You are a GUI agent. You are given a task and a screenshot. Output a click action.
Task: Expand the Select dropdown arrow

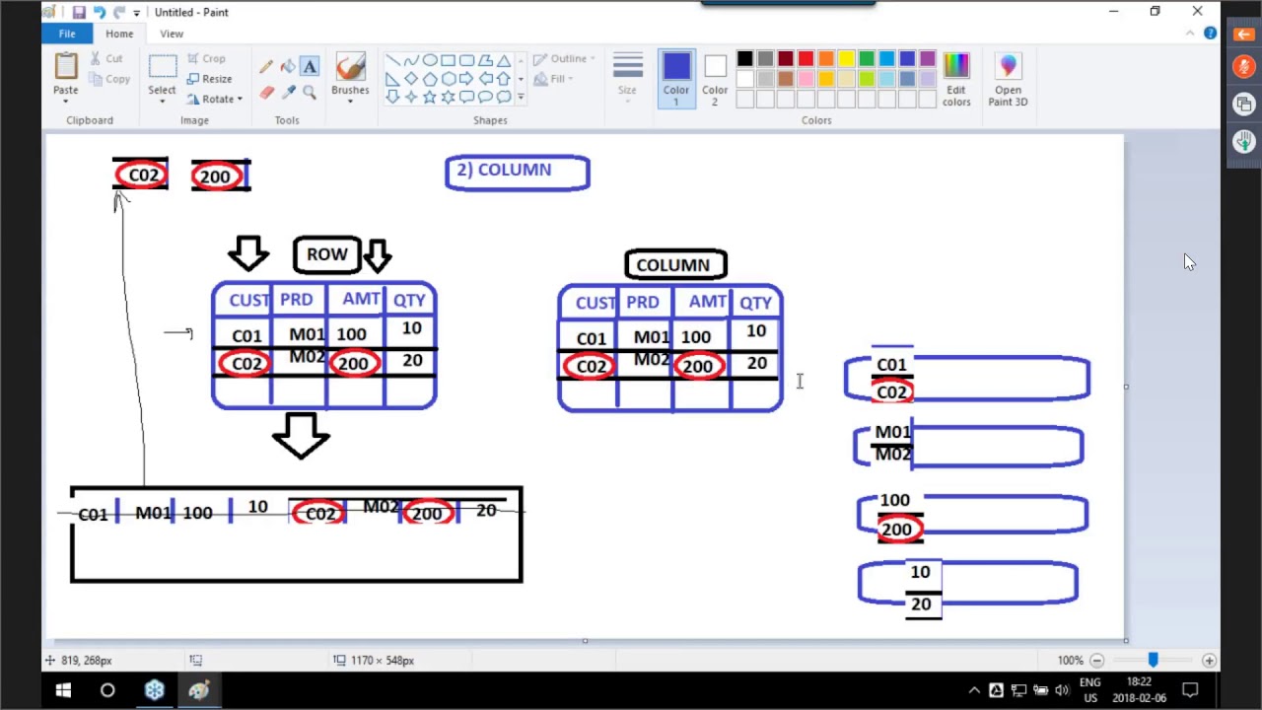pyautogui.click(x=163, y=102)
